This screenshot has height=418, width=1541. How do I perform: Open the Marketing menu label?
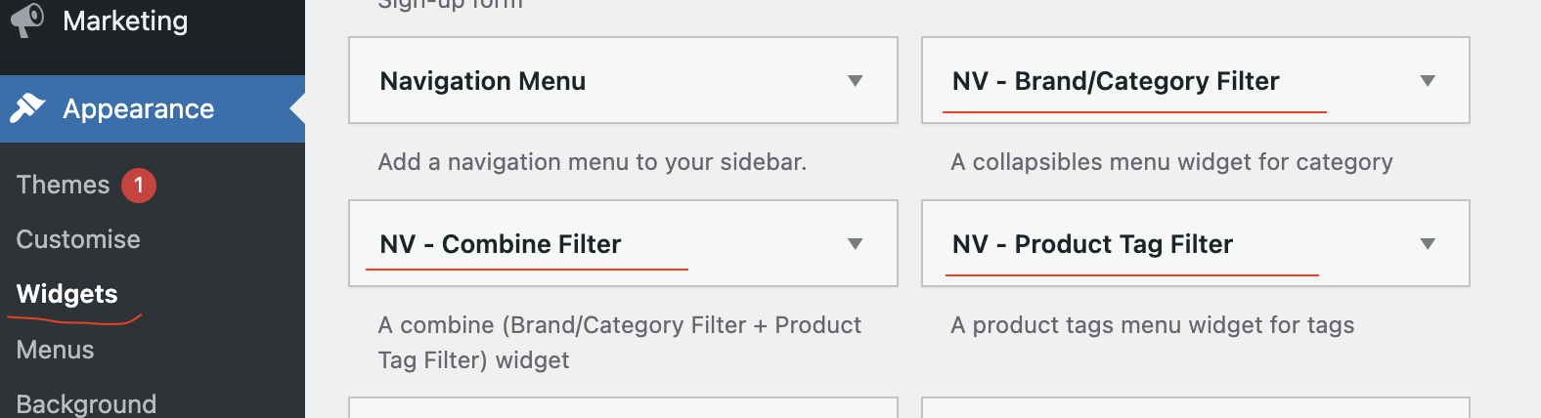point(125,21)
